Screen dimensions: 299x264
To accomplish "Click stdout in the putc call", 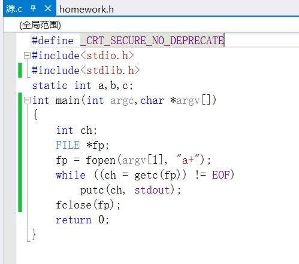I will click(152, 190).
